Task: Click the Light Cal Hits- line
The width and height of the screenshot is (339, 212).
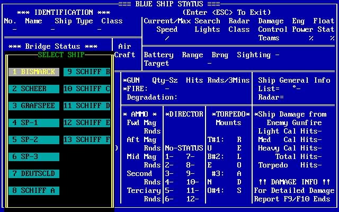Action: pos(290,131)
